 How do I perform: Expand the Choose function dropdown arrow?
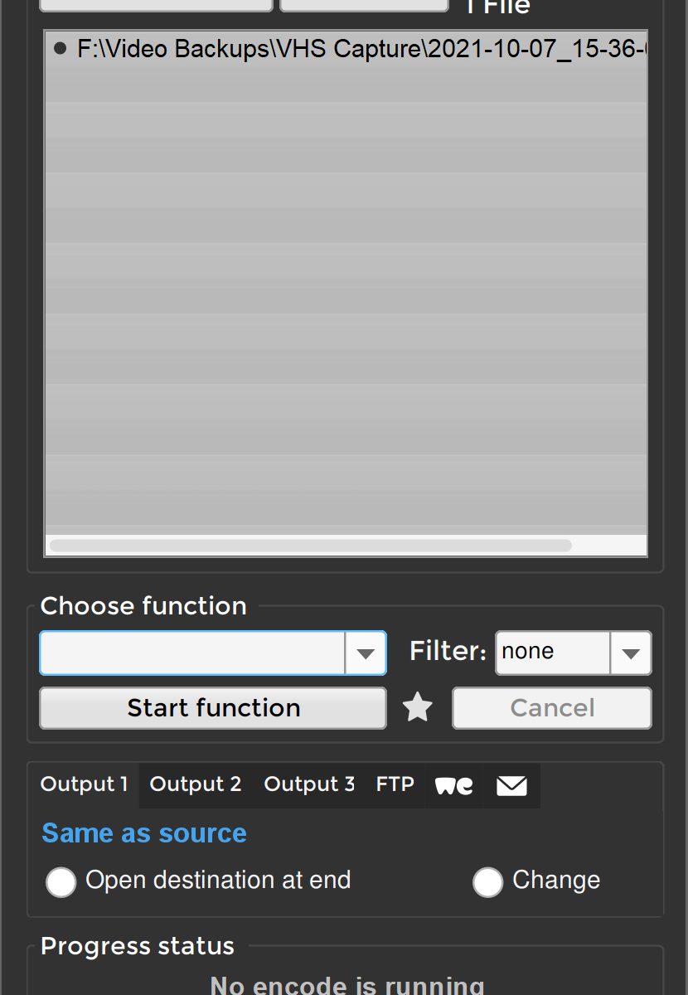(366, 653)
